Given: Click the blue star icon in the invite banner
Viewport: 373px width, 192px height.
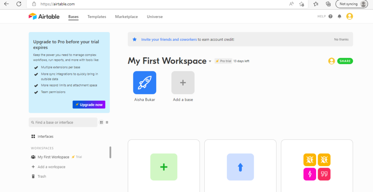Looking at the screenshot, I should point(135,39).
